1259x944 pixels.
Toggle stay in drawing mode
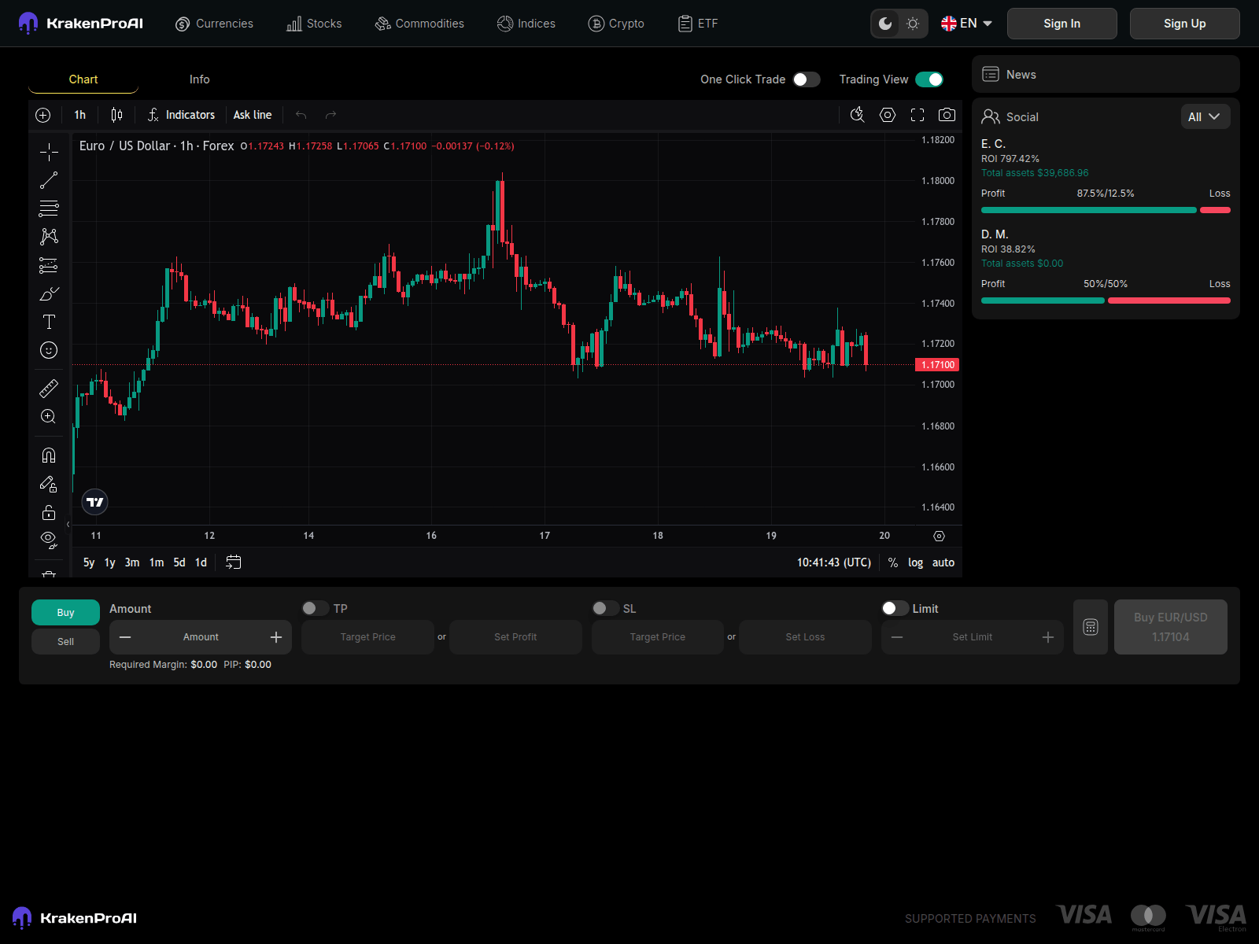[x=49, y=484]
